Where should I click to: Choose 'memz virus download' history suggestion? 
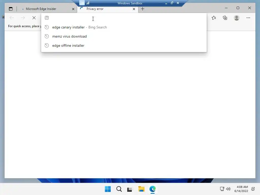click(x=124, y=36)
